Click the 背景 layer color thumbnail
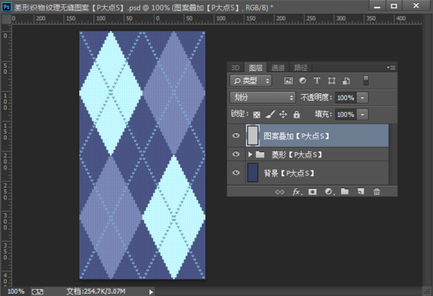 tap(252, 173)
